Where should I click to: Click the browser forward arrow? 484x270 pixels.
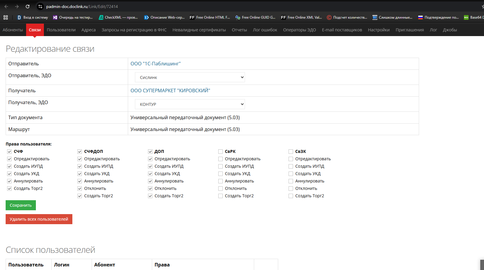pos(17,7)
